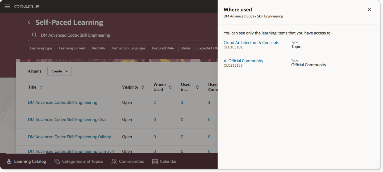Screen dimensions: 383x172
Task: Open the hamburger navigation menu
Action: [x=7, y=6]
